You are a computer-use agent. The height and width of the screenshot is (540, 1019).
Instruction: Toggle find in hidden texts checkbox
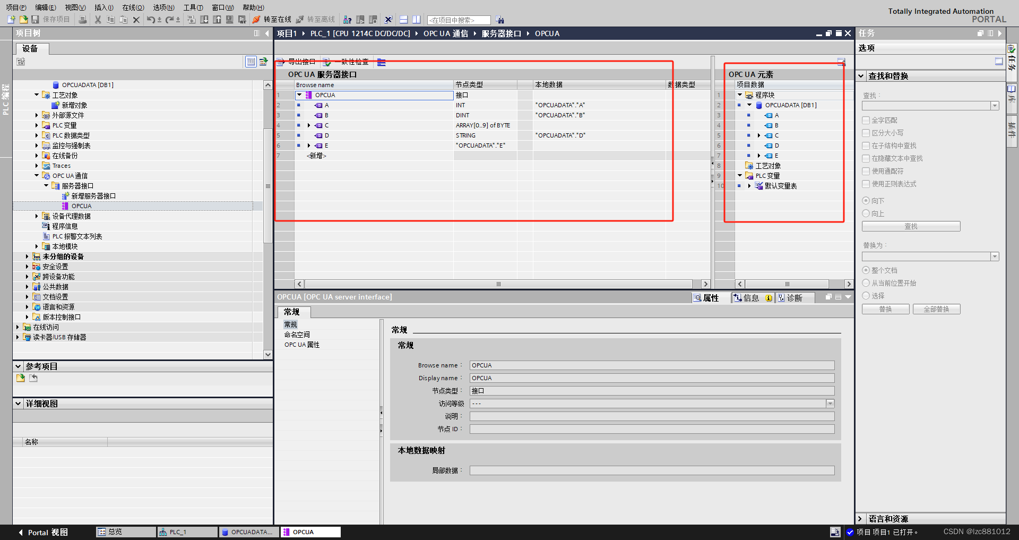[866, 159]
